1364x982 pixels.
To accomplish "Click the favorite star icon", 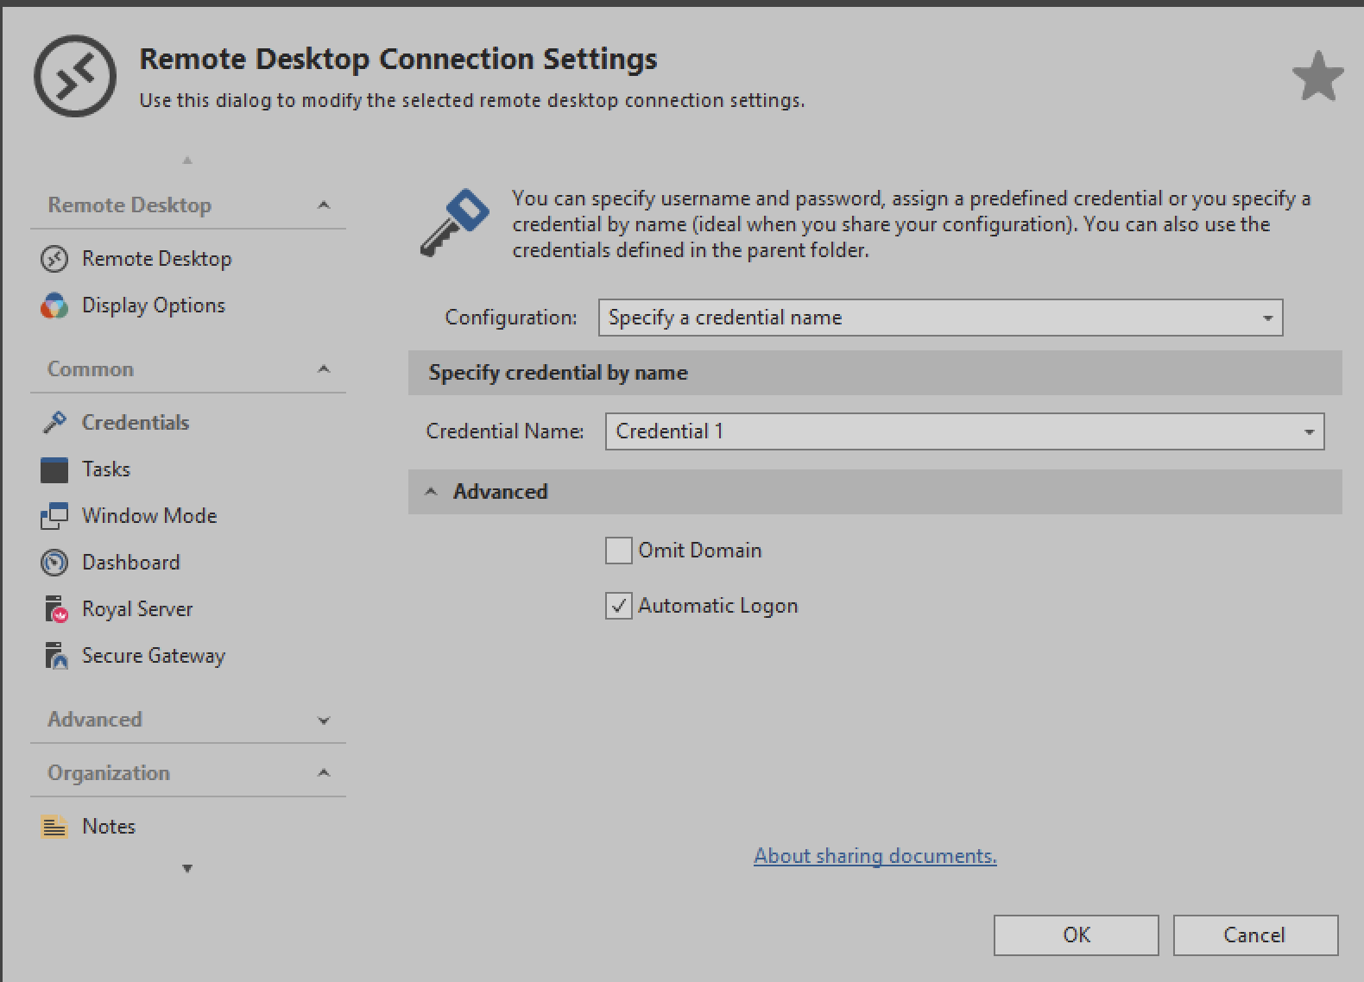I will click(1317, 77).
